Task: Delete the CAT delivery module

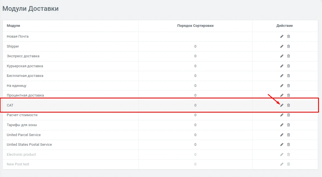Action: (288, 105)
